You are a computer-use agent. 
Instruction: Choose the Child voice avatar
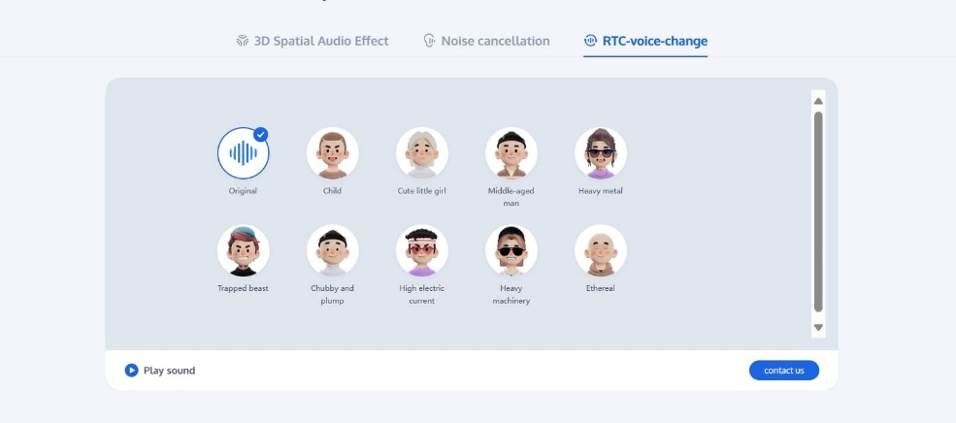pyautogui.click(x=333, y=153)
